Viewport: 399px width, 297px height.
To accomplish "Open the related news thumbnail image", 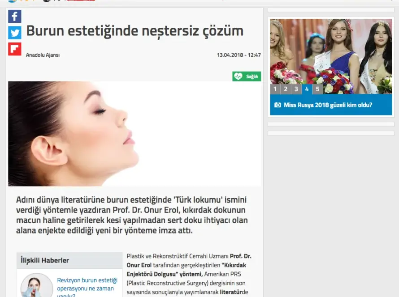I will coord(36,285).
